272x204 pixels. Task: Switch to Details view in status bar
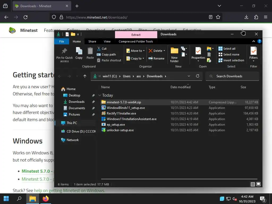(253, 184)
